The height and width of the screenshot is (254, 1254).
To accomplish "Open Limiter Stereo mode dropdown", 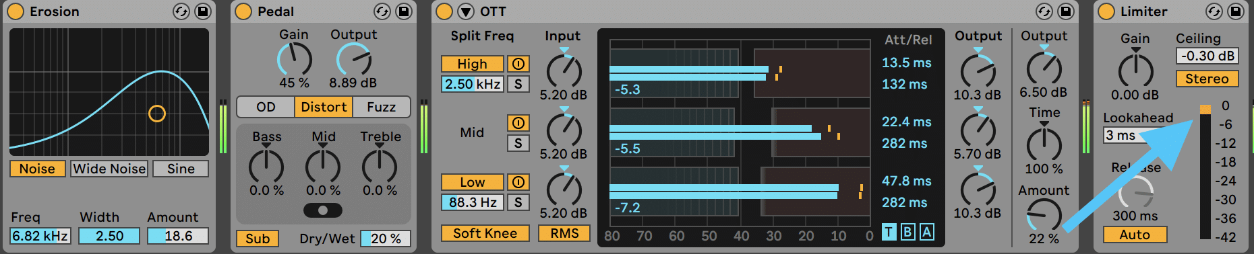I will (1207, 79).
